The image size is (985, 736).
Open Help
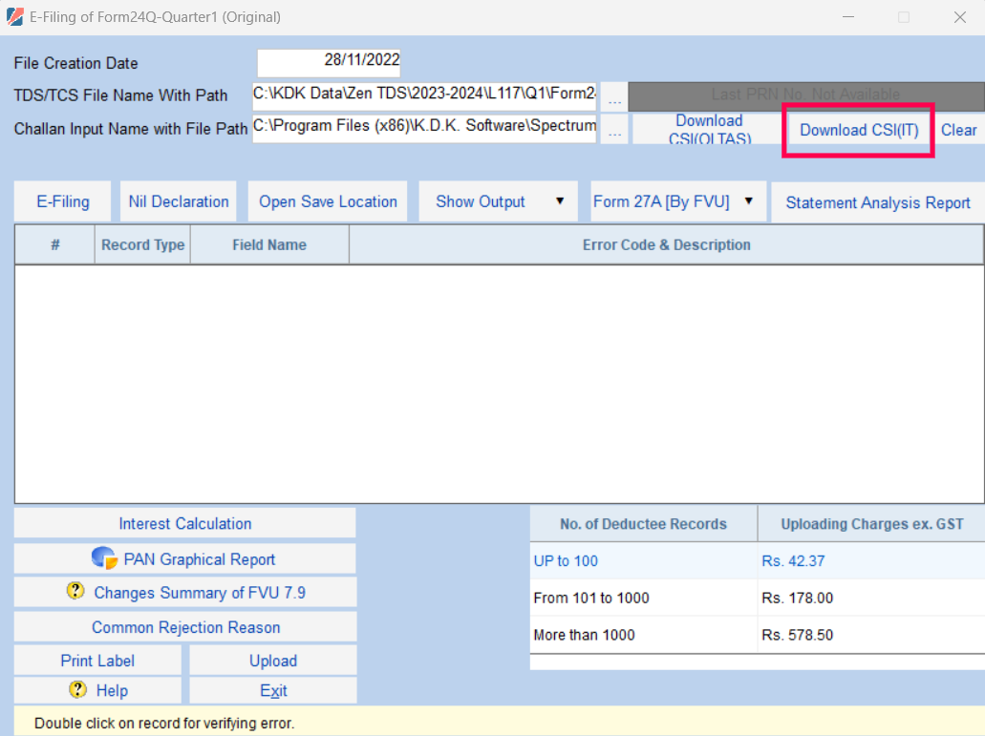[97, 690]
